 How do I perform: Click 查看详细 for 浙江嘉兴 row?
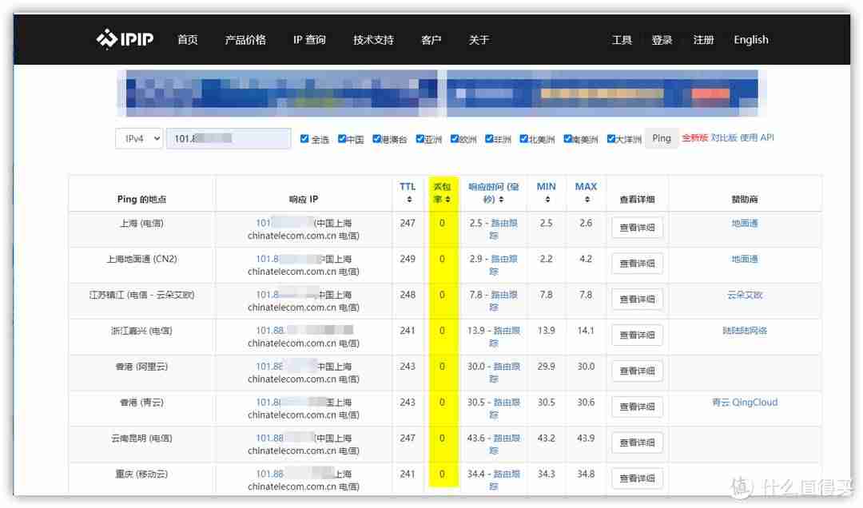point(638,335)
